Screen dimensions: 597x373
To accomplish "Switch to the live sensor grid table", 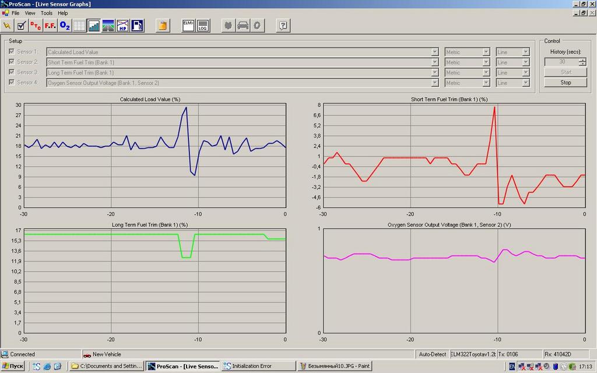I will 79,26.
